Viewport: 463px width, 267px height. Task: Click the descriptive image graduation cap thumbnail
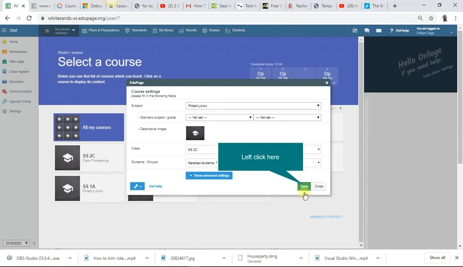195,133
